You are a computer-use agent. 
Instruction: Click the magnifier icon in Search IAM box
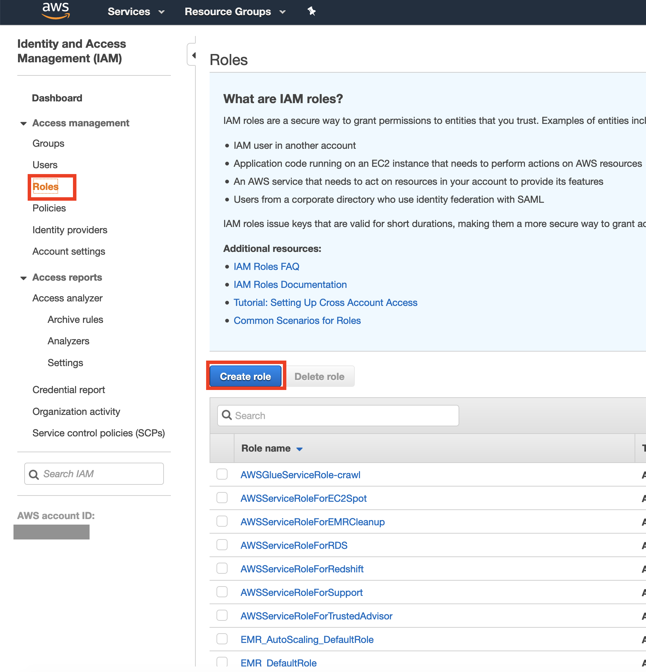click(x=34, y=474)
